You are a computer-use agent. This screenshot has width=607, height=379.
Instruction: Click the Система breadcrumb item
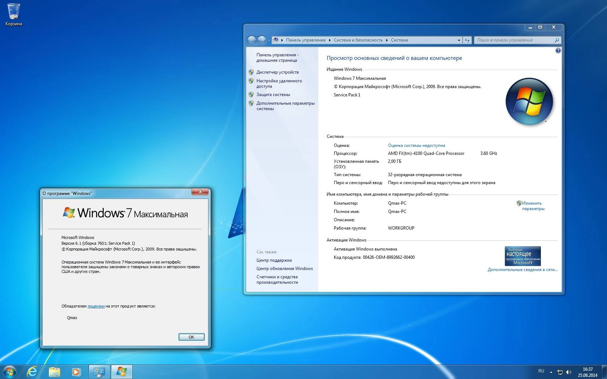pos(399,40)
